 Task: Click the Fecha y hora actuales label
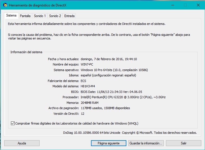tap(63, 59)
